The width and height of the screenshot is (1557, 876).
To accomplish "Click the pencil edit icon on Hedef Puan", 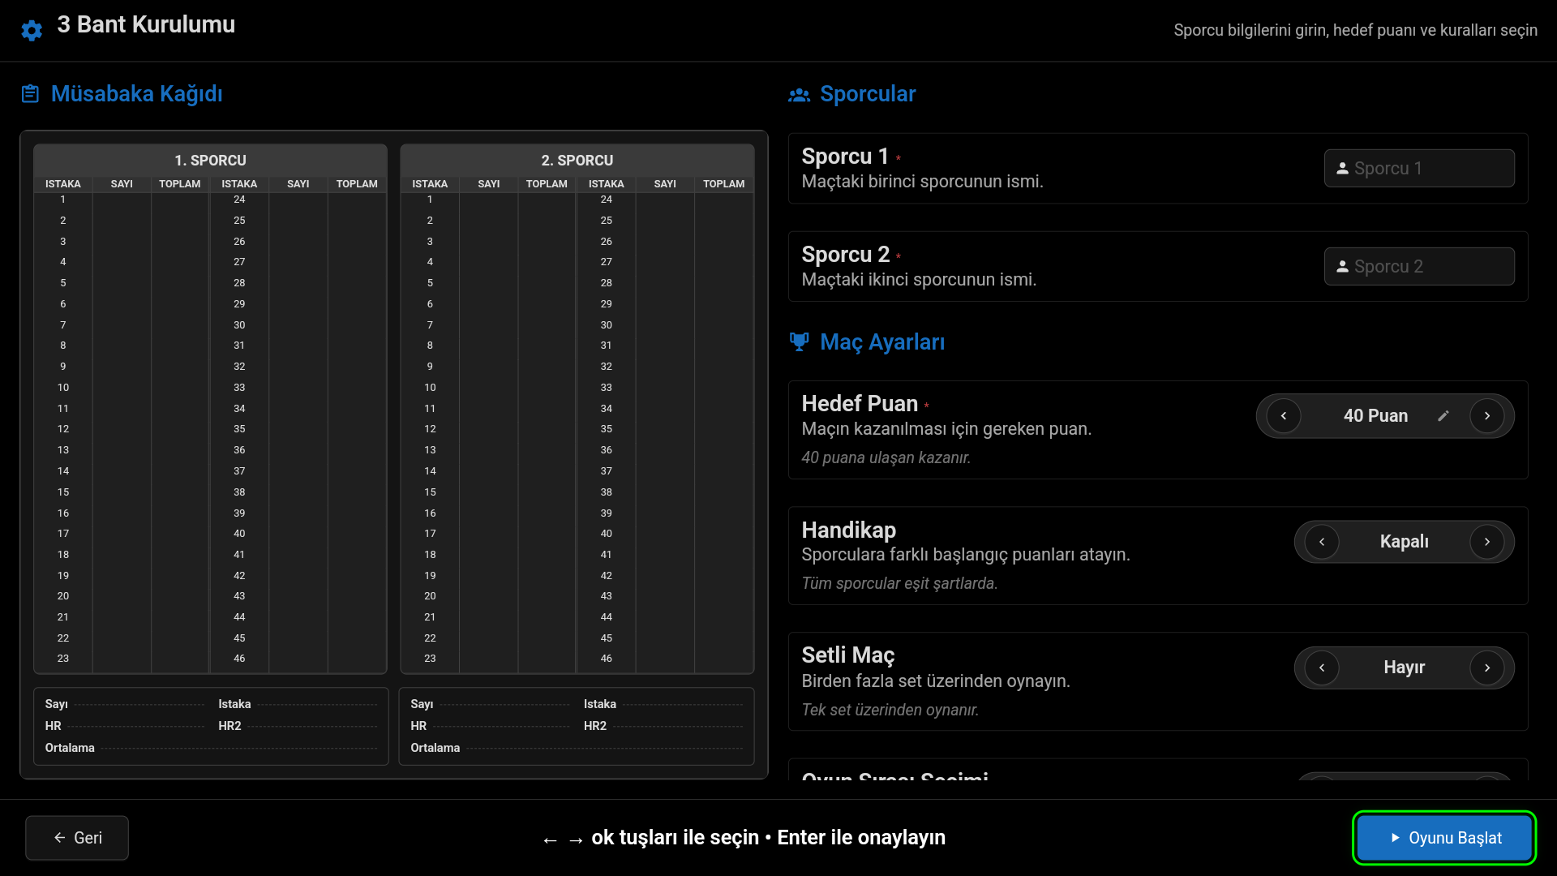I will pos(1443,416).
